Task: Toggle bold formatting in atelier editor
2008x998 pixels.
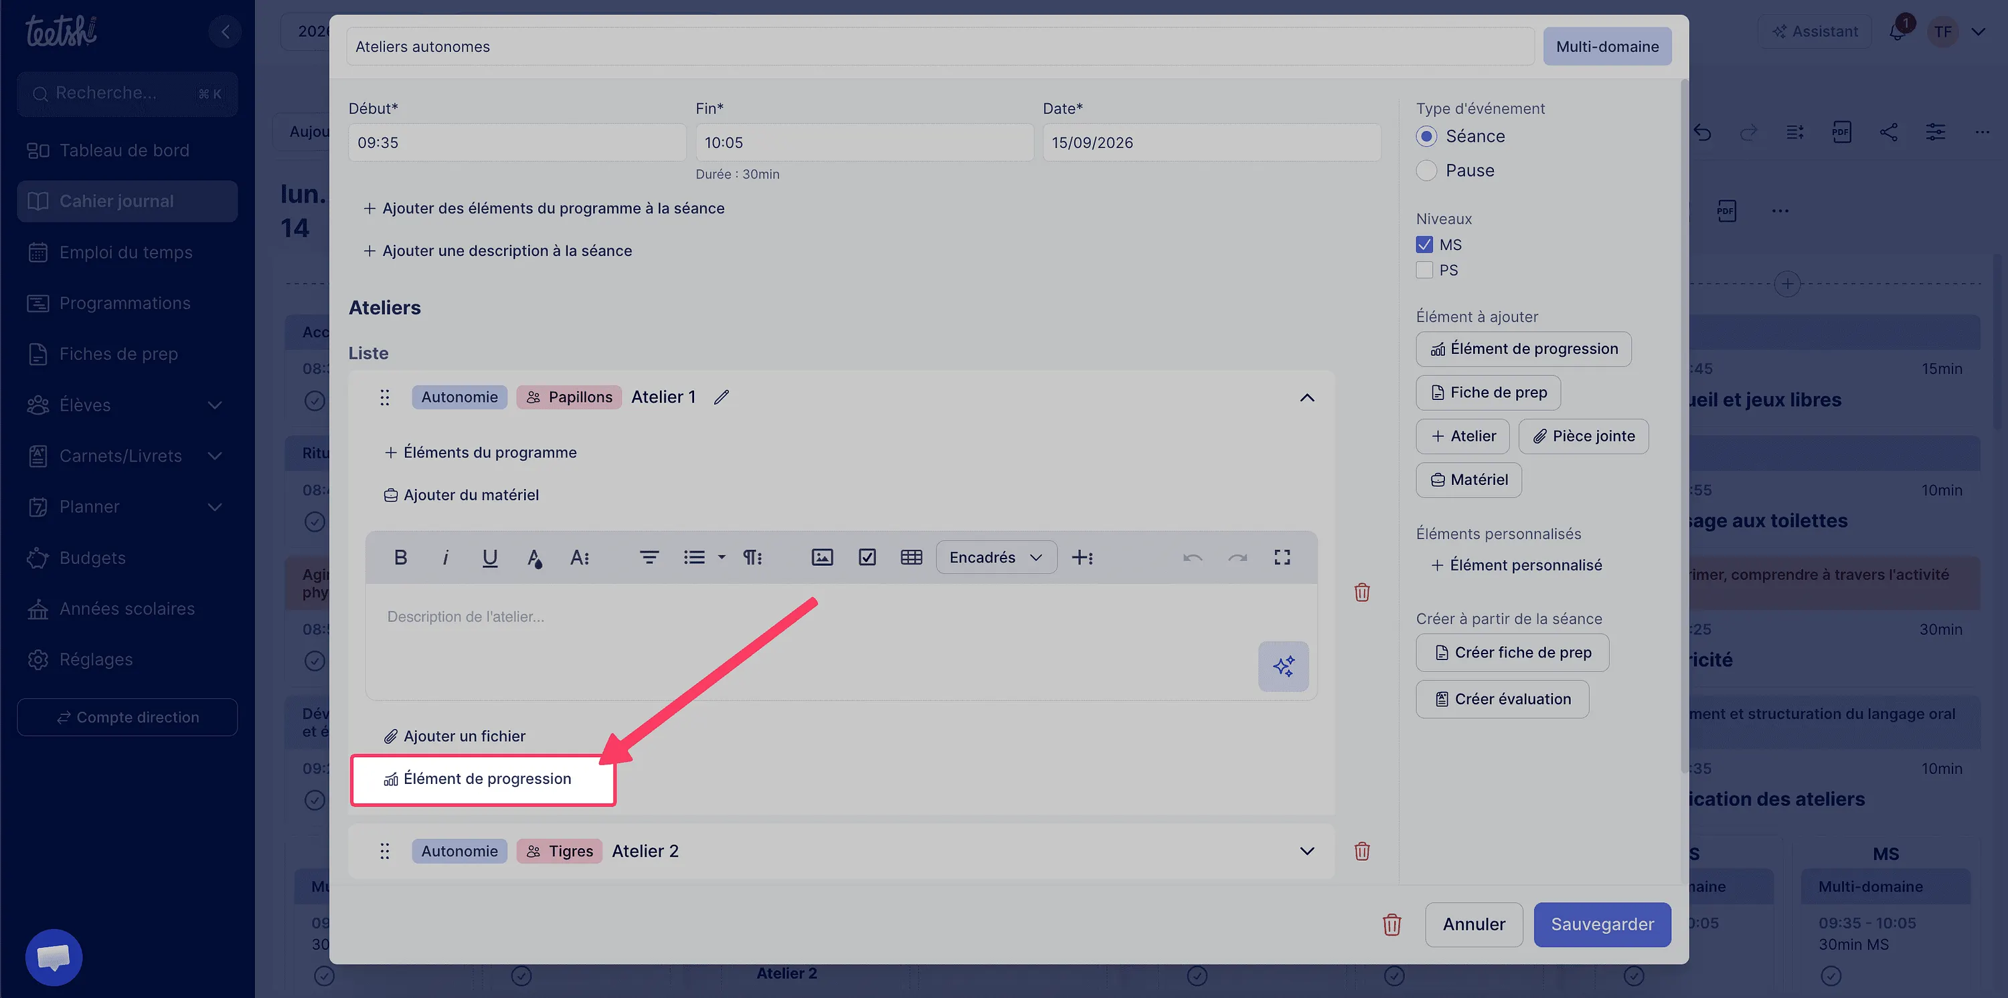Action: point(401,557)
